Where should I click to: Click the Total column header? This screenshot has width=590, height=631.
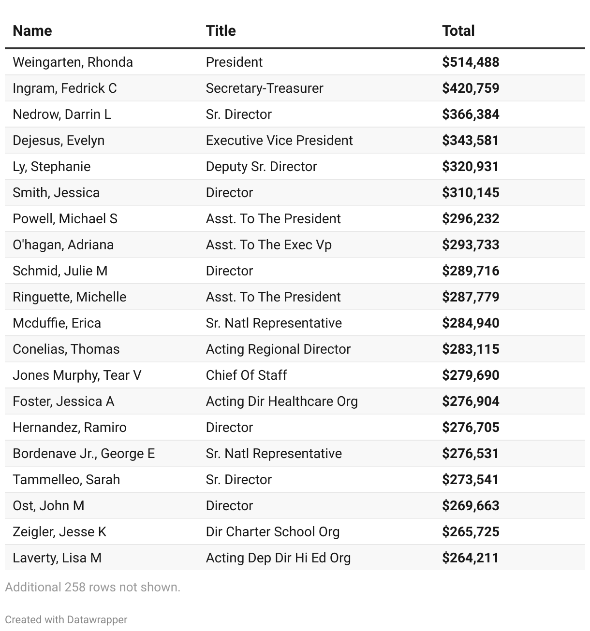[458, 31]
